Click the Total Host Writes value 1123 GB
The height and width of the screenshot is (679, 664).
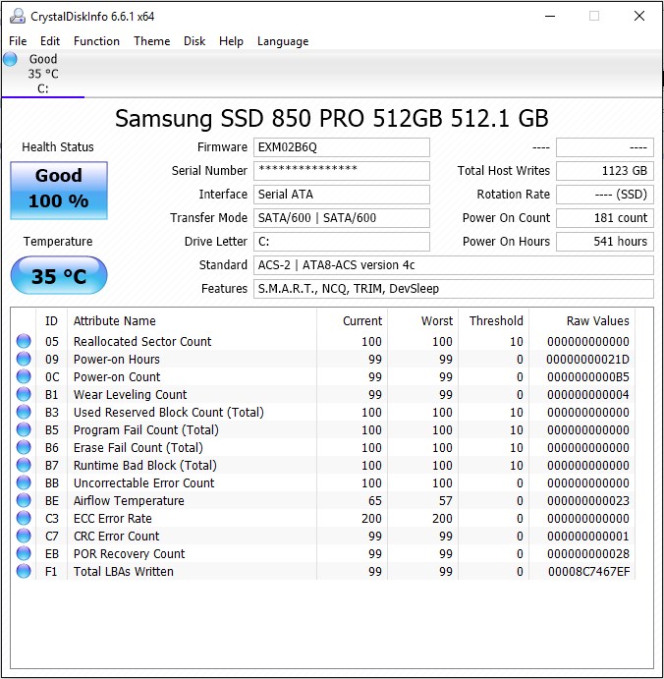pos(605,171)
